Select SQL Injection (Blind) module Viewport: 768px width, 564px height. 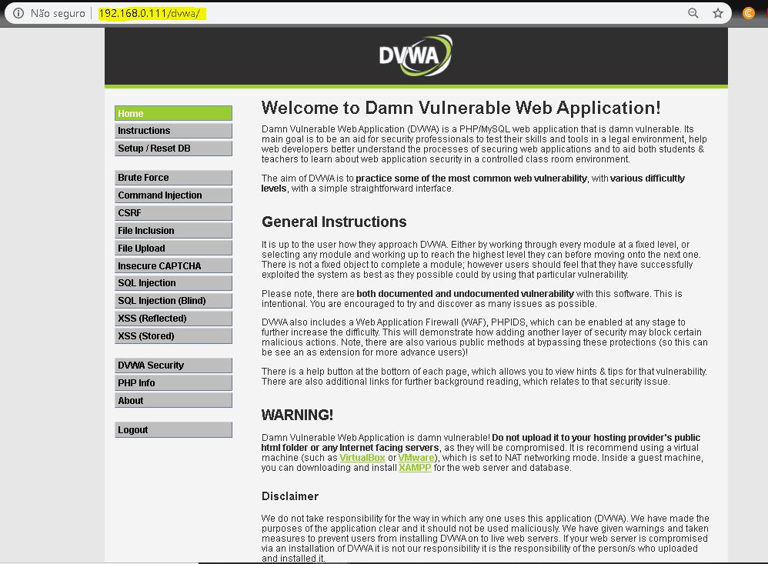[x=173, y=301]
